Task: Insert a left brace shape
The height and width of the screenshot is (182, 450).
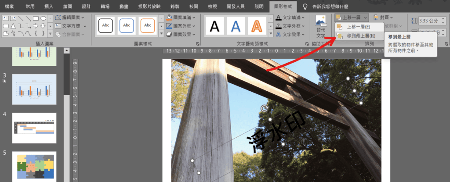Action: 36,34
